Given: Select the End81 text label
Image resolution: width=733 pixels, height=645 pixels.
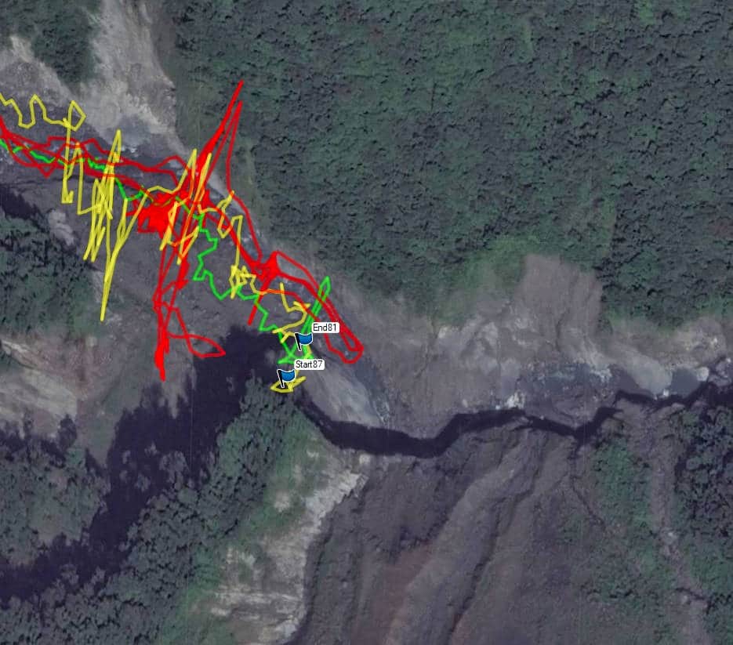Looking at the screenshot, I should (x=325, y=328).
